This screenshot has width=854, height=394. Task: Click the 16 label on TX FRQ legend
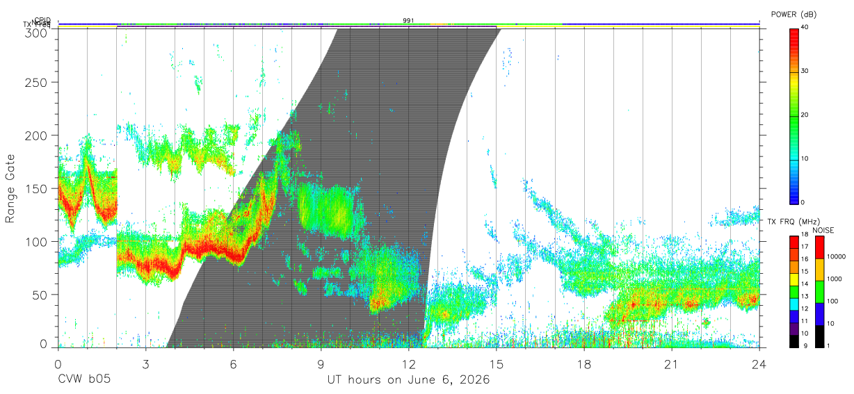[x=805, y=258]
